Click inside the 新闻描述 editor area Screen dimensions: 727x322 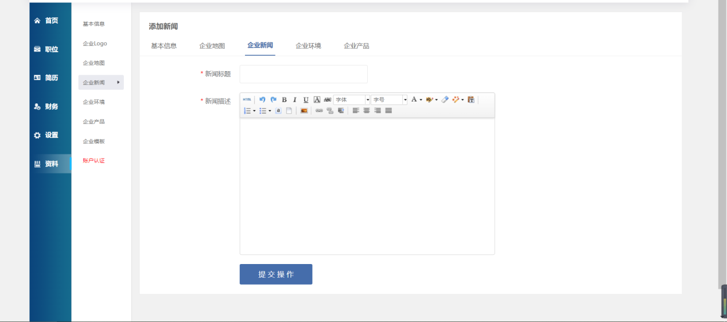(367, 186)
